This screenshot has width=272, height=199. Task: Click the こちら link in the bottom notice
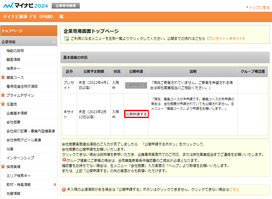tap(234, 189)
